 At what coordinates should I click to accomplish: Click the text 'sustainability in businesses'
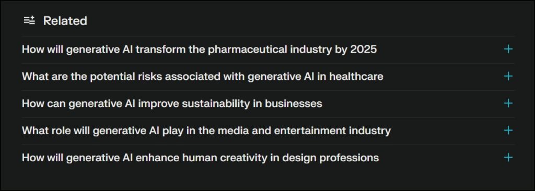click(x=251, y=103)
